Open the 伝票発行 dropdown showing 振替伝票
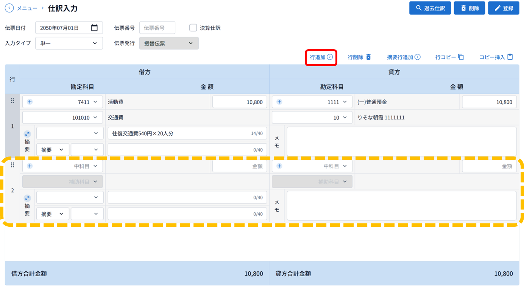The width and height of the screenshot is (524, 288). tap(169, 43)
